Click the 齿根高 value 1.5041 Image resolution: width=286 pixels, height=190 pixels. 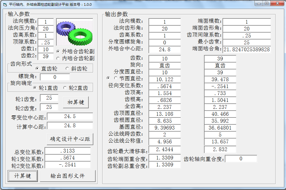click(220, 100)
